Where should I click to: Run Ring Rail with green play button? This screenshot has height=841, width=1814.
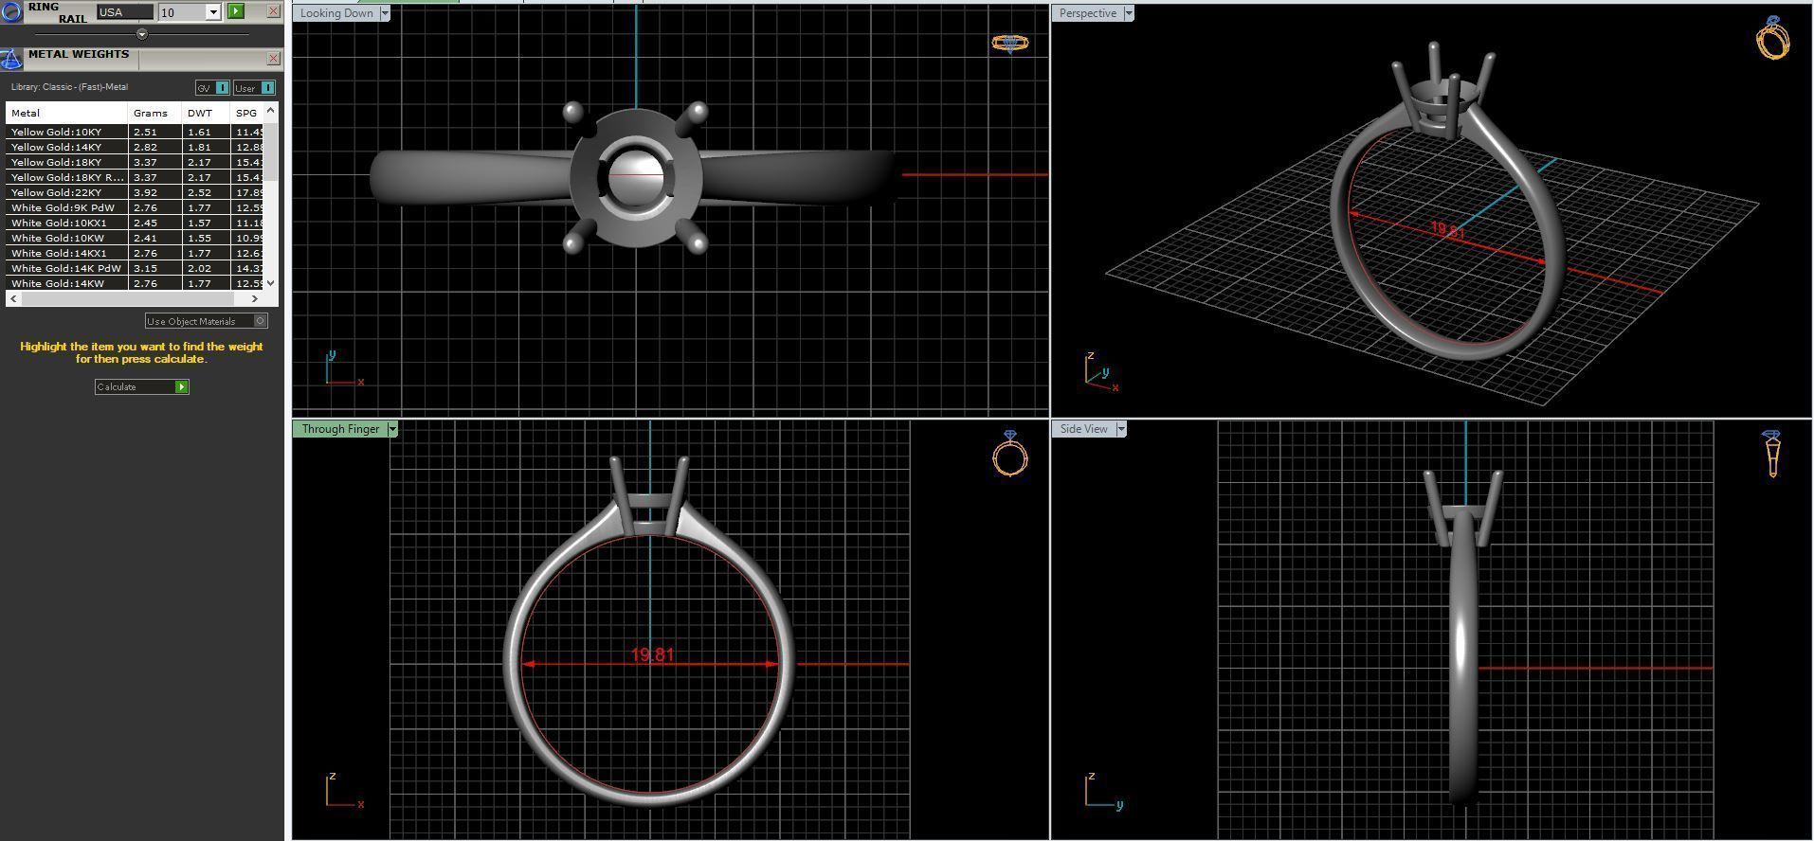[236, 11]
